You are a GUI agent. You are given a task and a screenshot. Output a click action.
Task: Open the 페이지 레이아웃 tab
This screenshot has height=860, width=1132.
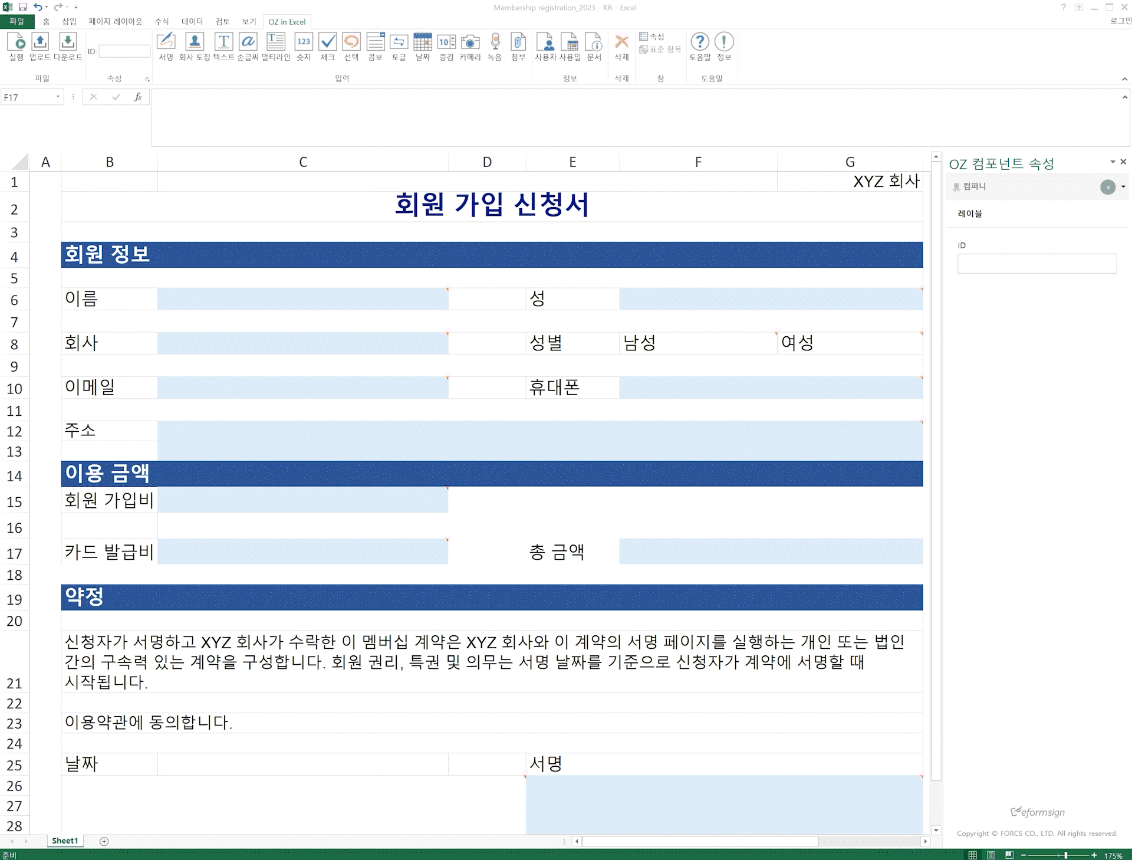pos(116,22)
